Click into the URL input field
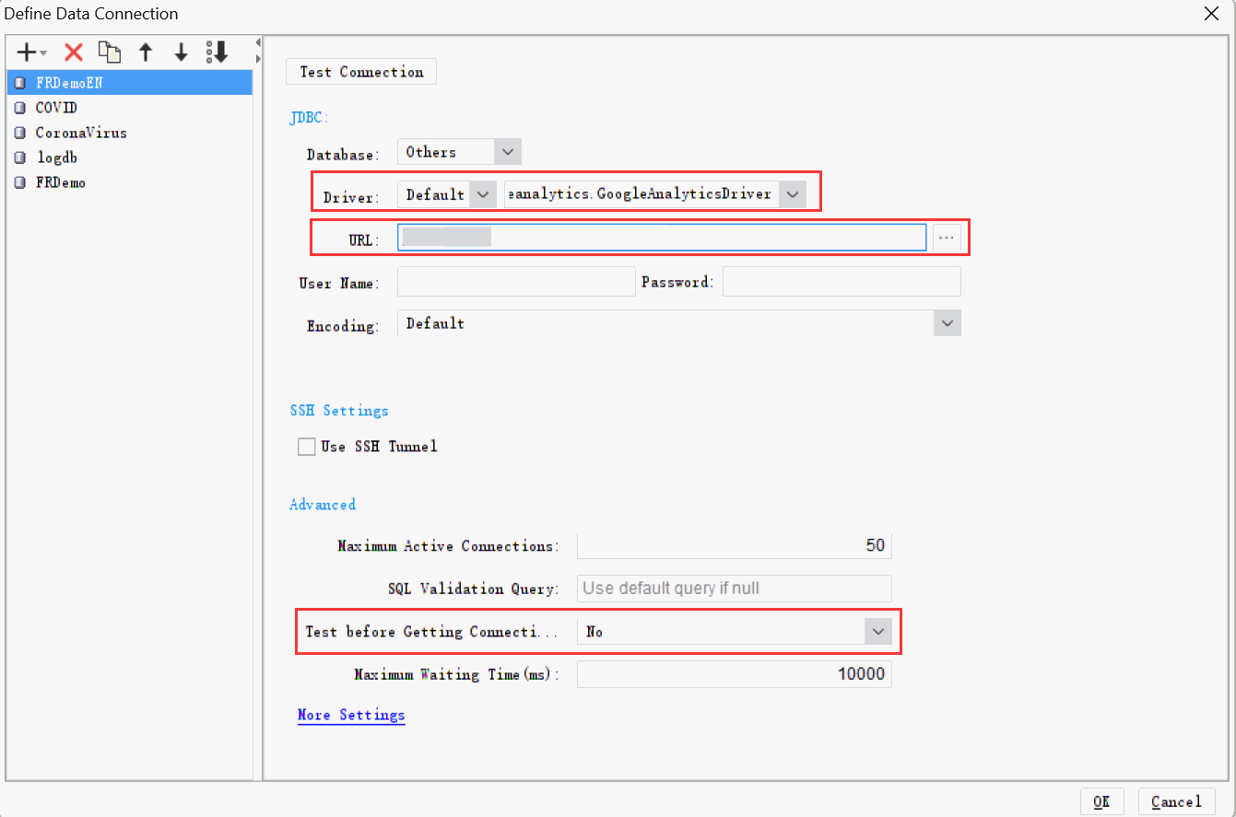The image size is (1236, 817). pos(662,238)
